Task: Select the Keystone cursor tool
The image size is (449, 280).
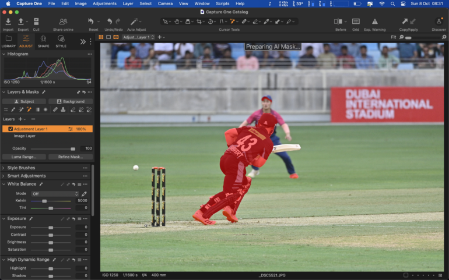Action: point(222,22)
